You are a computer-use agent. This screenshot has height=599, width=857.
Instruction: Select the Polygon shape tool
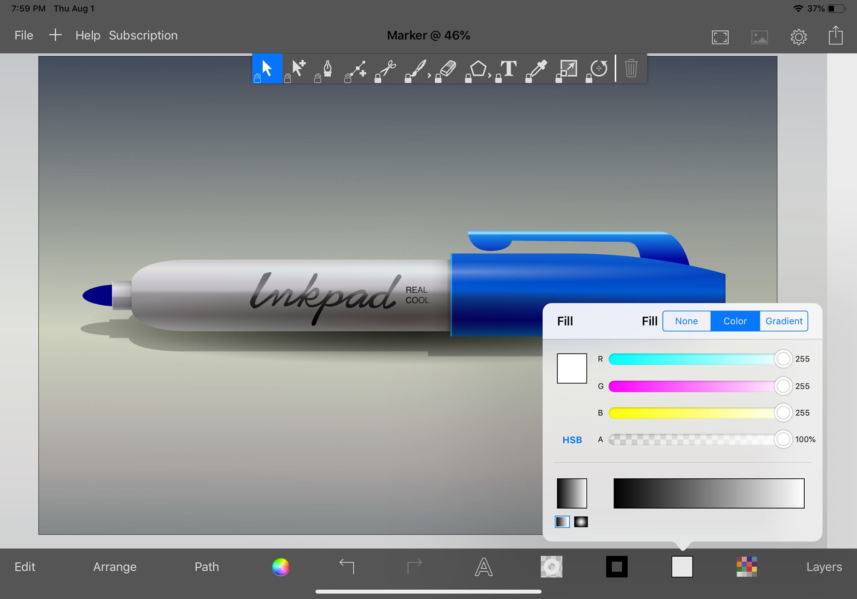click(477, 69)
